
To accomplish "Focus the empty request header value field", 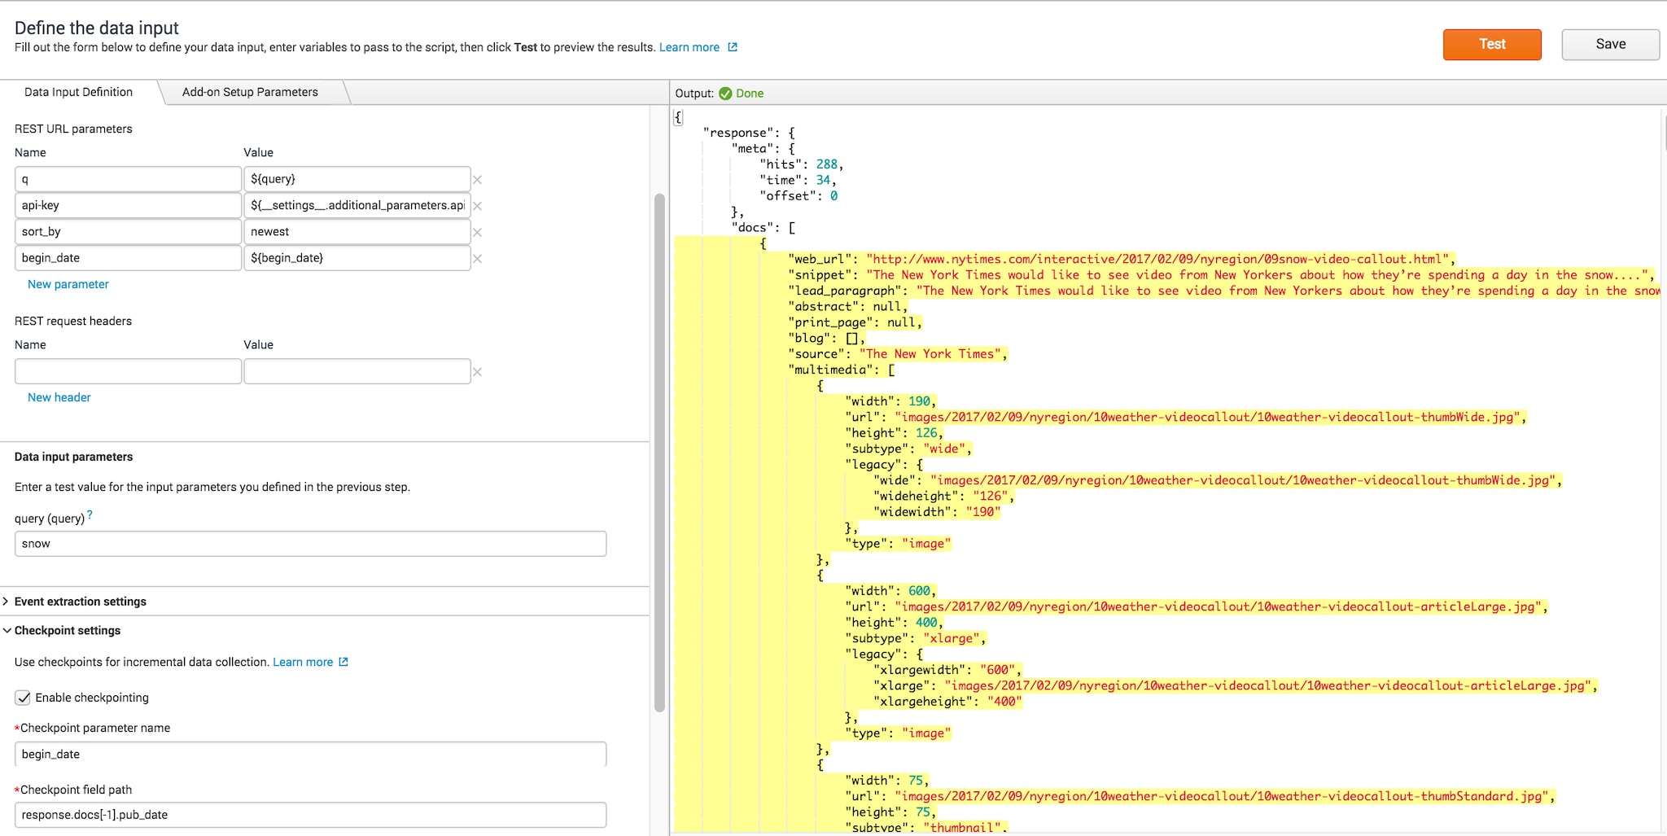I will tap(357, 371).
